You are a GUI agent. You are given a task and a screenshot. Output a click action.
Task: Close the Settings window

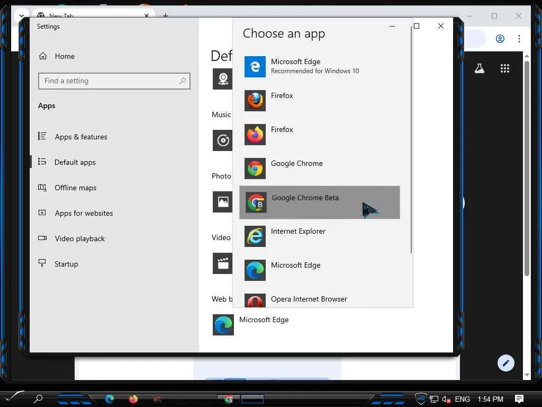coord(441,26)
